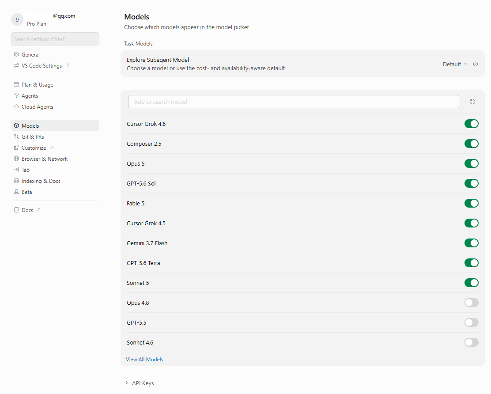Open the General settings page
Screen dimensions: 491x394
click(55, 54)
